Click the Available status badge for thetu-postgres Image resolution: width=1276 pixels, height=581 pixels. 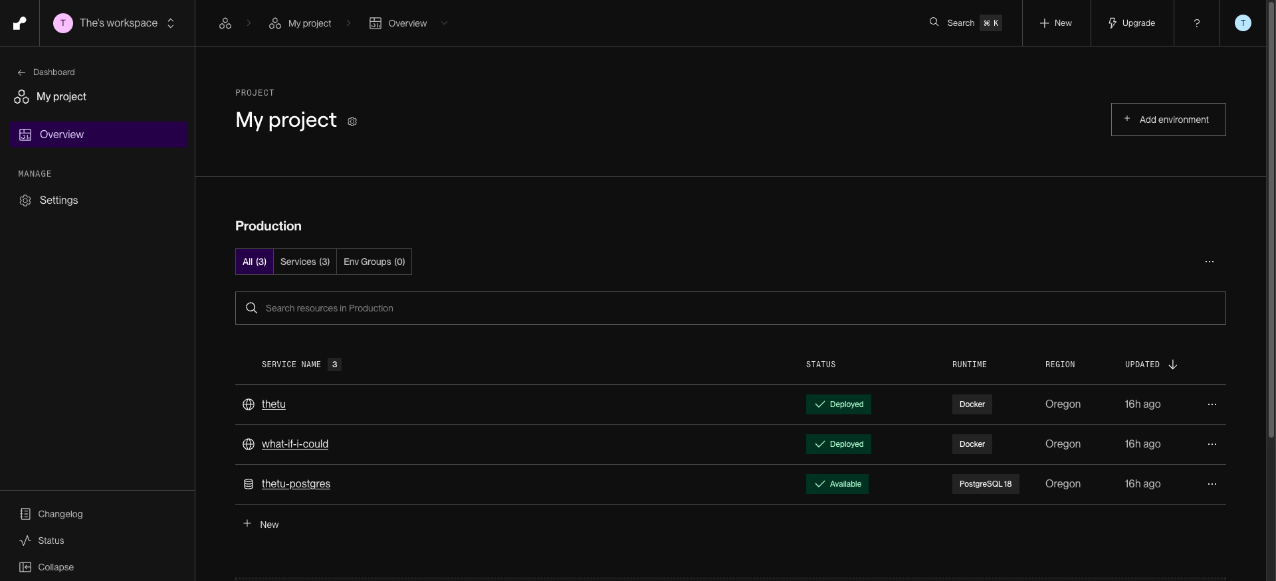coord(837,484)
